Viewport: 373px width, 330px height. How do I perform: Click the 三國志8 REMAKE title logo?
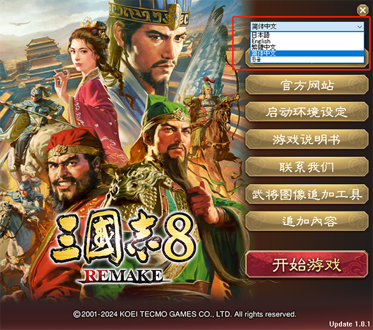point(124,247)
